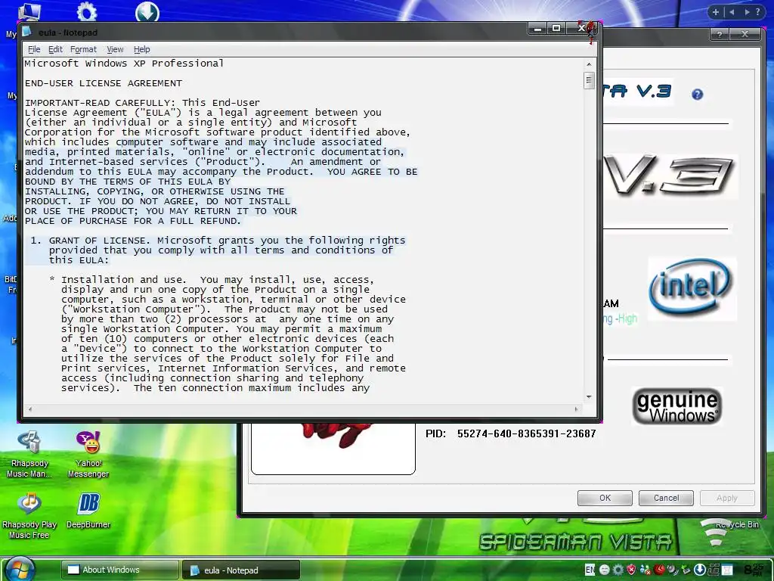774x581 pixels.
Task: Click the Notepad horizontal scroll right arrow
Action: tap(576, 409)
